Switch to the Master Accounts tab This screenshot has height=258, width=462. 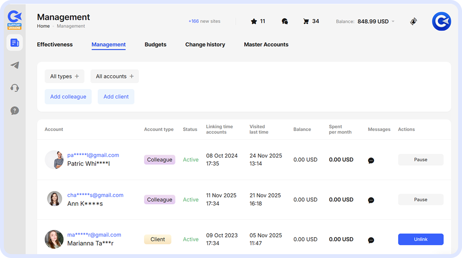pos(266,45)
